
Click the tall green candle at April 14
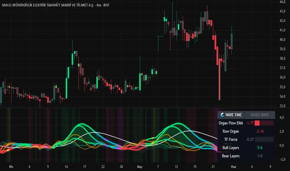point(66,88)
